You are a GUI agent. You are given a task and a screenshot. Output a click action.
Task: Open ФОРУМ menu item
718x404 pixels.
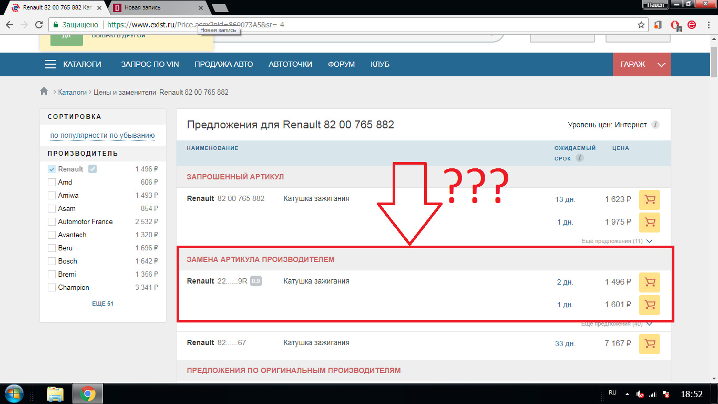coord(342,64)
